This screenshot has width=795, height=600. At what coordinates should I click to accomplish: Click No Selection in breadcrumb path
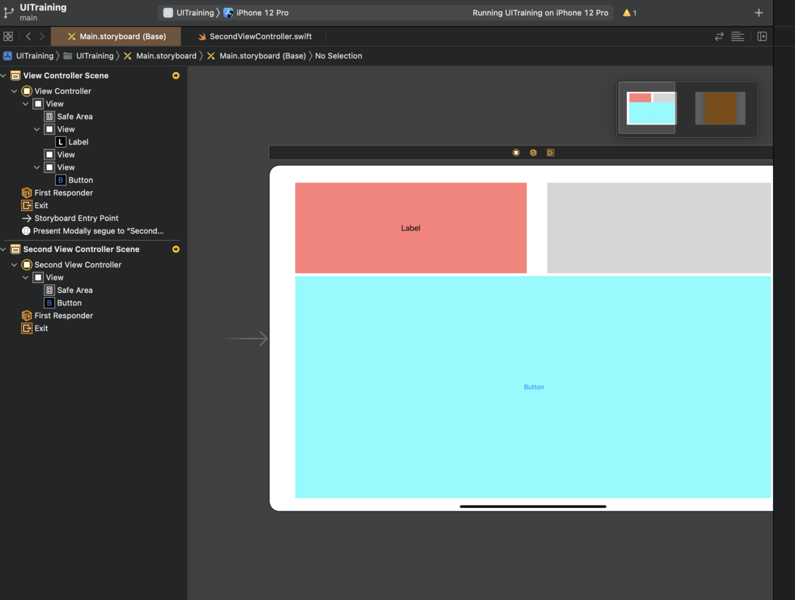coord(339,56)
